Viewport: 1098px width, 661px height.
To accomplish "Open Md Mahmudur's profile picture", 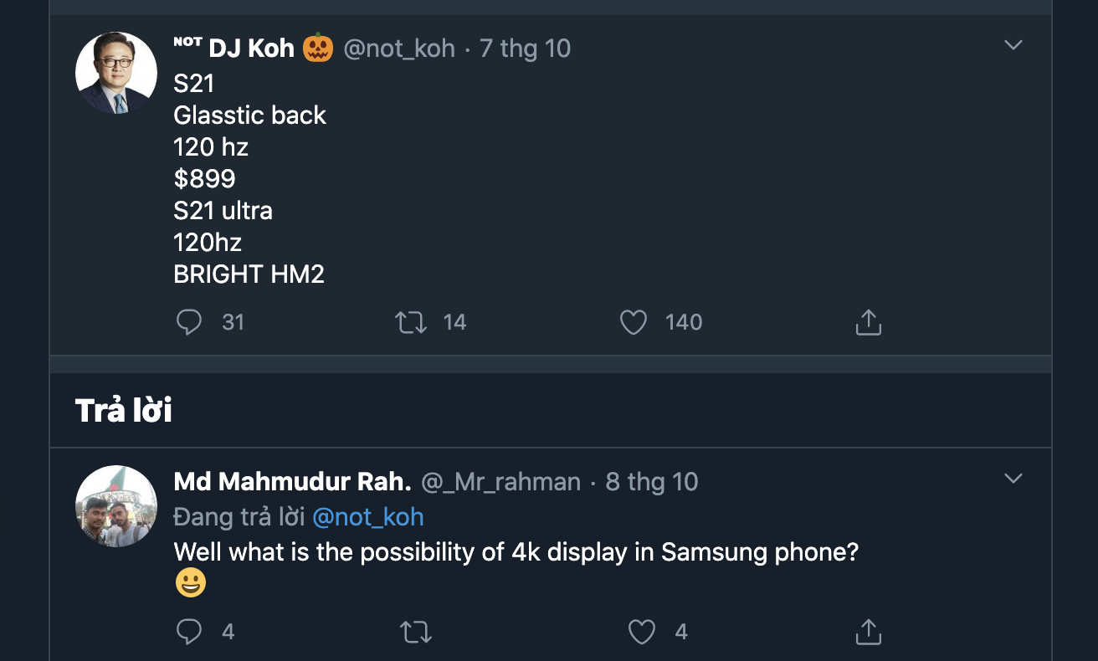I will pyautogui.click(x=116, y=506).
